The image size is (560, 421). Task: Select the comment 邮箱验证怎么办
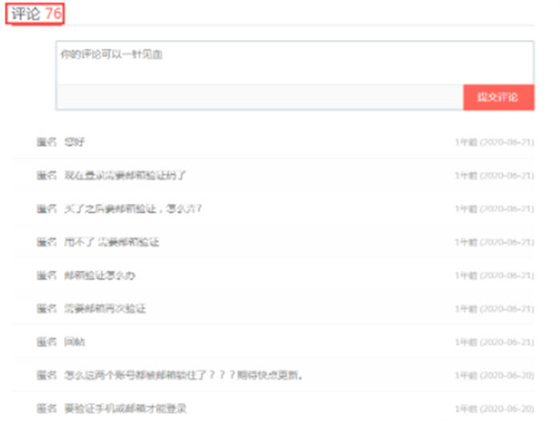(x=100, y=276)
